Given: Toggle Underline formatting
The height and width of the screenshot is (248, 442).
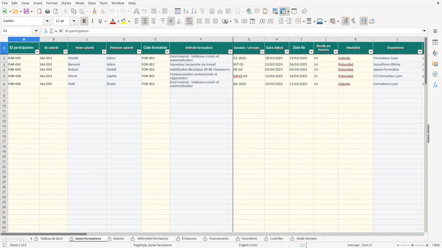Looking at the screenshot, I should [100, 21].
